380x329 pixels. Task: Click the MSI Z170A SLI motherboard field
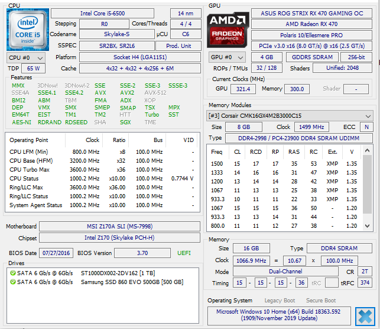120,227
